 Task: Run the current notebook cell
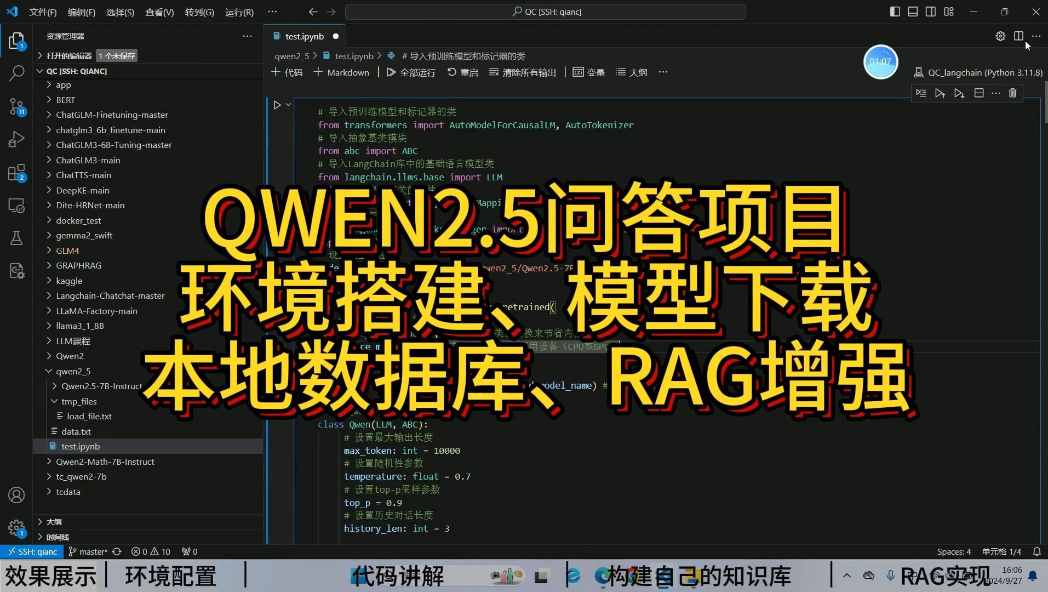click(x=277, y=105)
